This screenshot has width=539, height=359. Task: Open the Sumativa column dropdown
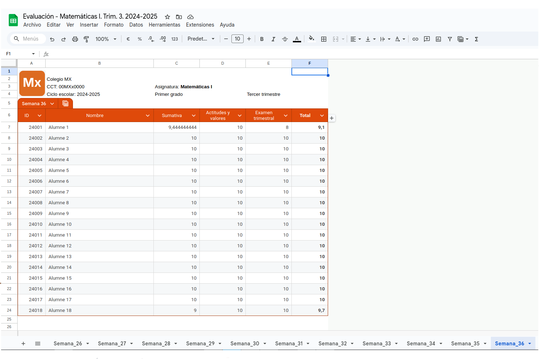[194, 116]
